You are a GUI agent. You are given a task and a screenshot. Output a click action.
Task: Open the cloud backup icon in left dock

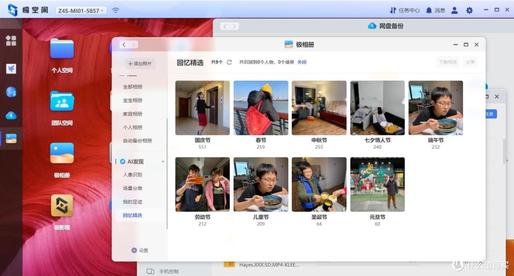11,115
